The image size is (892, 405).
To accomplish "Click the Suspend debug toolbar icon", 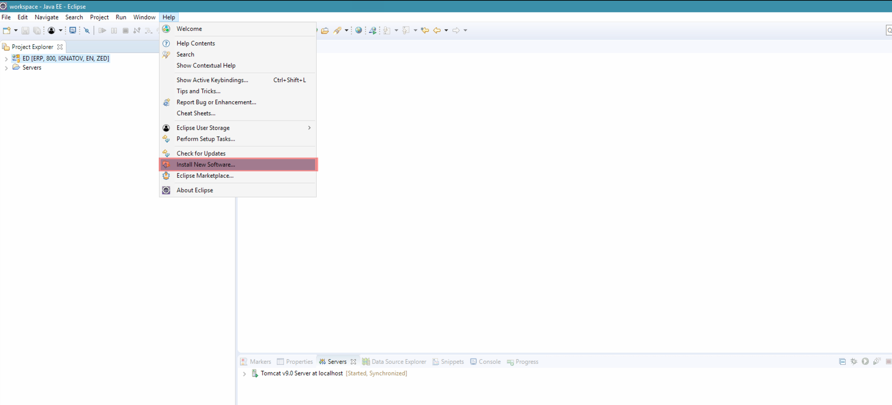I will [114, 30].
